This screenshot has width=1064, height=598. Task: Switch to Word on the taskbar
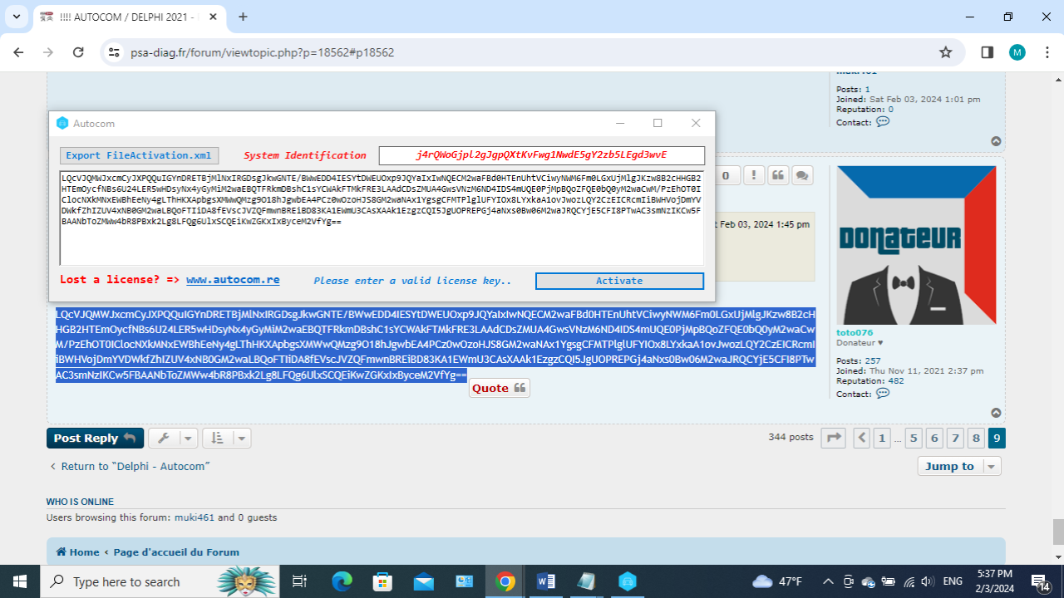(545, 581)
